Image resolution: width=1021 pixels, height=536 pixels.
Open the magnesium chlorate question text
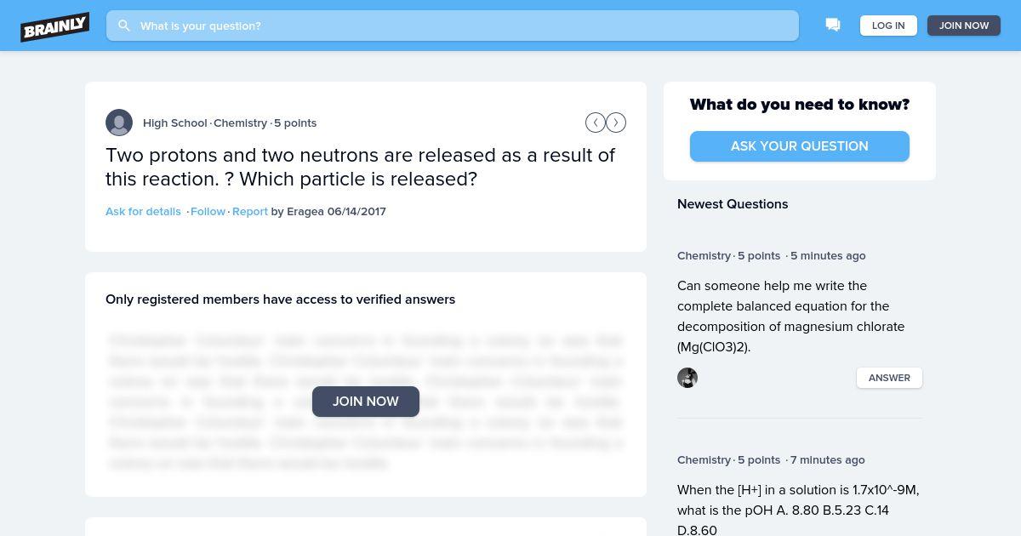pos(791,316)
